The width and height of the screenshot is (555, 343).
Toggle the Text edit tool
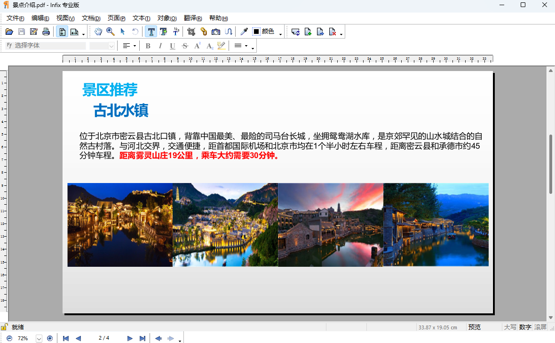point(151,32)
